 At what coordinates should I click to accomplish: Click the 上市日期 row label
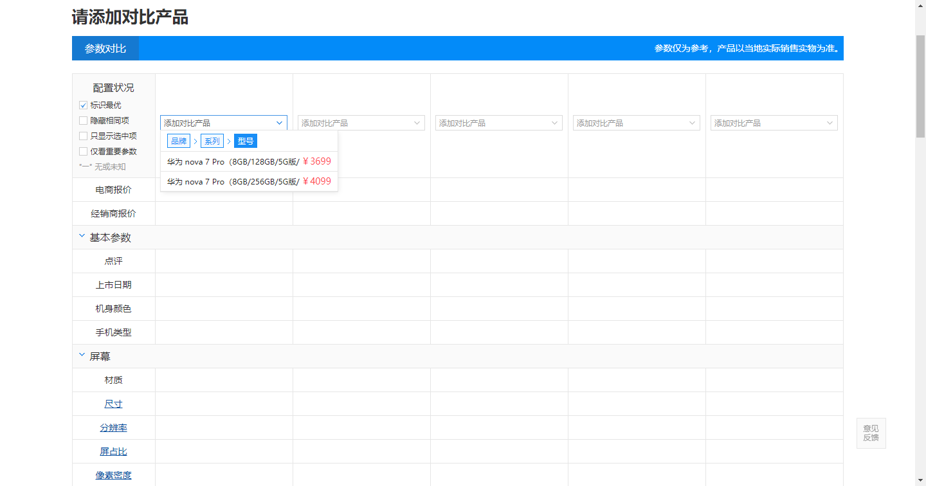[114, 285]
